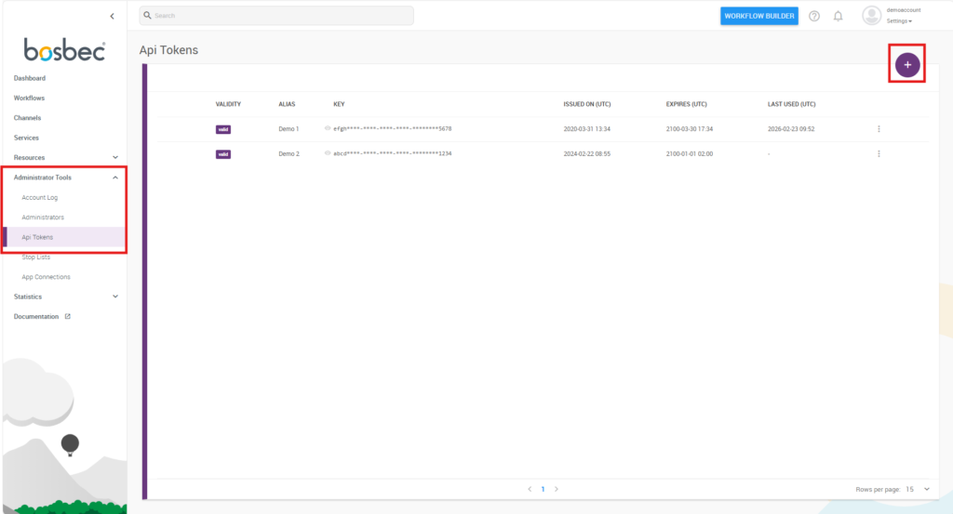
Task: Click the WORKFLOW BUILDER button
Action: tap(758, 16)
